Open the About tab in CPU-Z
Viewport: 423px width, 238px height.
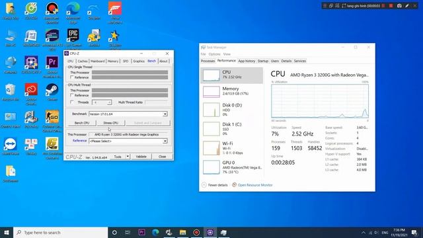[x=163, y=61]
